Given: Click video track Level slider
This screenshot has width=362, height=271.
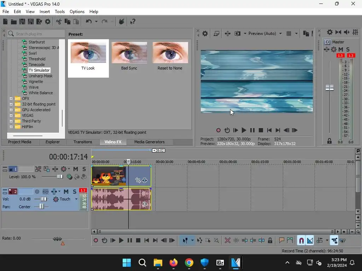Looking at the screenshot, I should [59, 176].
